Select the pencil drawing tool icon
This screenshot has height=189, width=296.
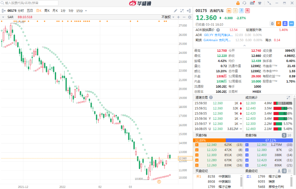click(176, 11)
